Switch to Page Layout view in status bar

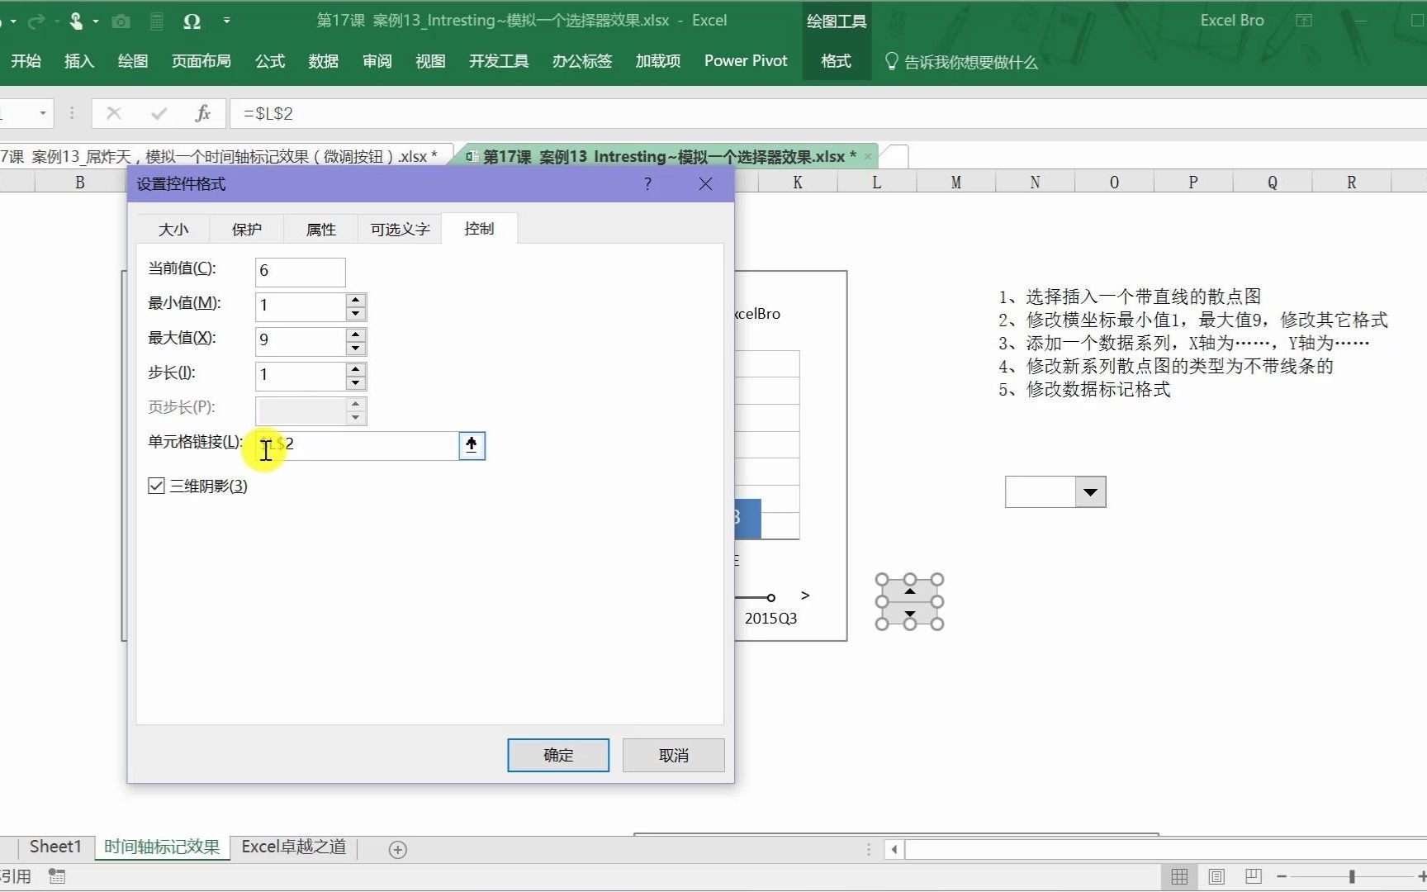click(x=1216, y=876)
